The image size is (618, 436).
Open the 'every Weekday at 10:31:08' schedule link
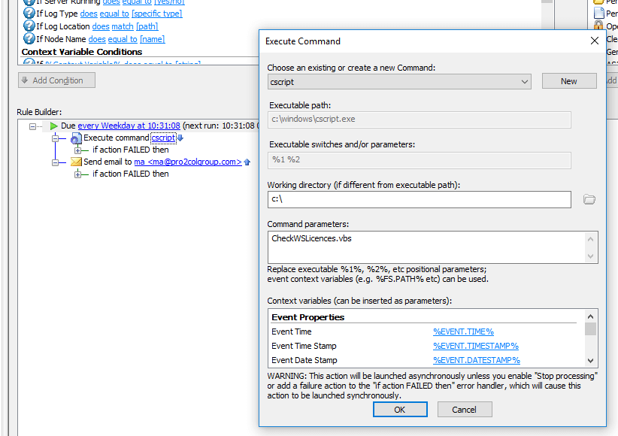(129, 126)
